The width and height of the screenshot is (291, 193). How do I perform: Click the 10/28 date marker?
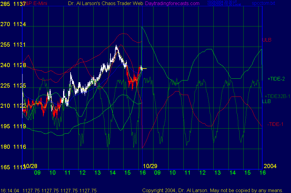[x=30, y=166]
